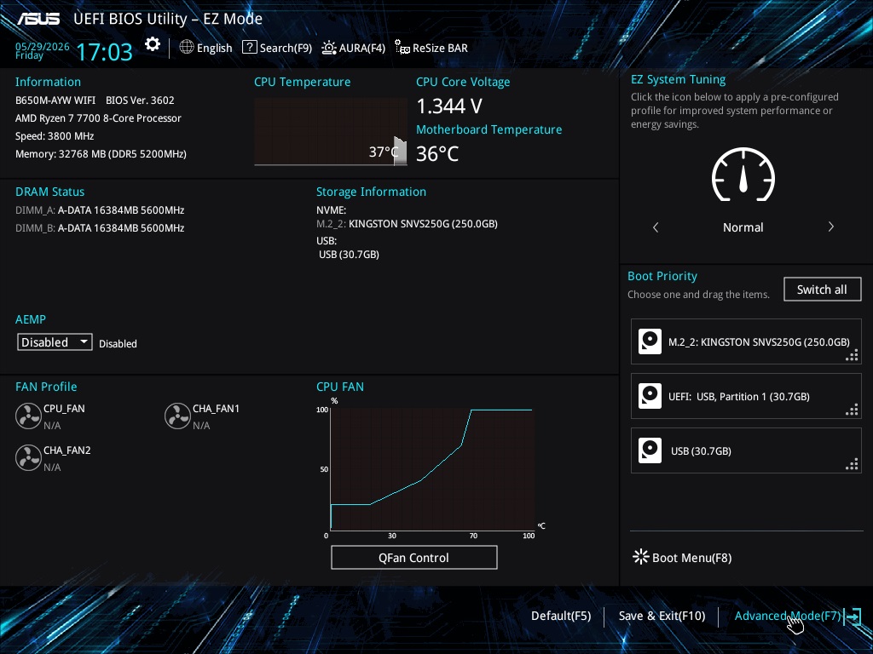The height and width of the screenshot is (654, 873).
Task: Click the CPU_FAN fan icon
Action: (28, 416)
